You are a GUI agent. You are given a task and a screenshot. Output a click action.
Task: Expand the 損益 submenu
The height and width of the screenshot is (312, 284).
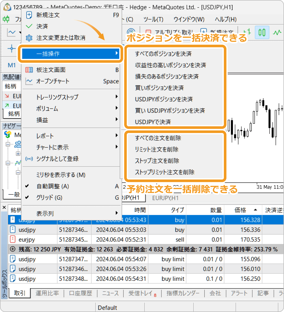(72, 120)
